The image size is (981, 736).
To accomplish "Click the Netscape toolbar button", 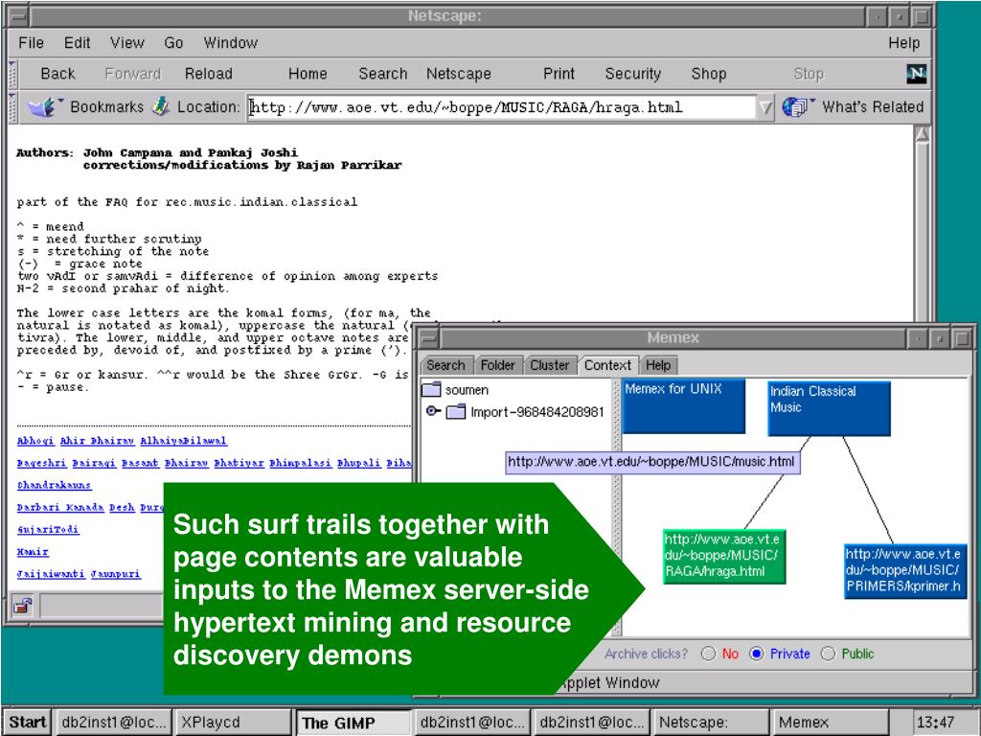I will pyautogui.click(x=459, y=74).
